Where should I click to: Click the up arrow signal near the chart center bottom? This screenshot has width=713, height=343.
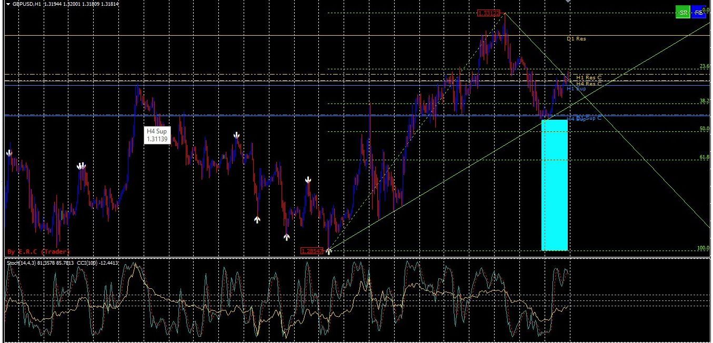pyautogui.click(x=287, y=236)
